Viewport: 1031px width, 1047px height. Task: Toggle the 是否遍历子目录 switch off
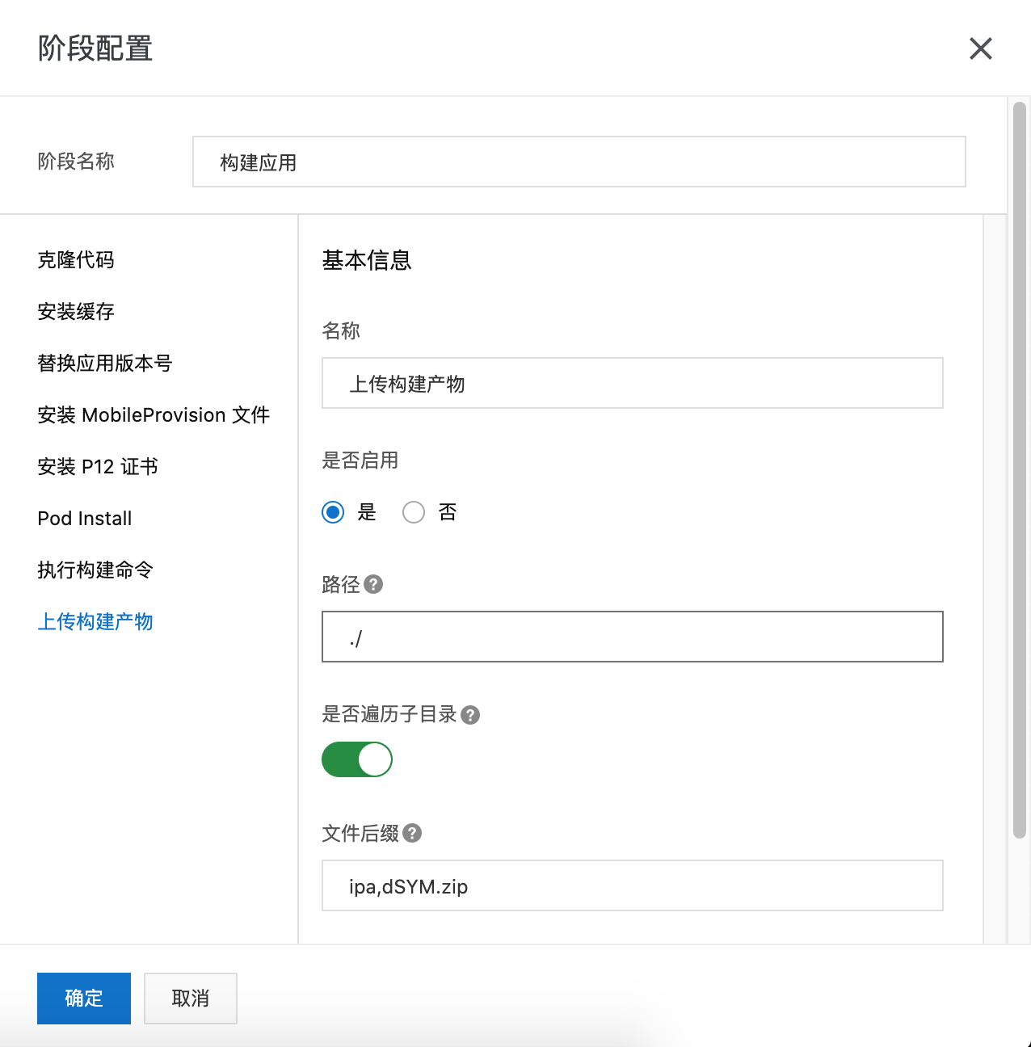pyautogui.click(x=357, y=759)
